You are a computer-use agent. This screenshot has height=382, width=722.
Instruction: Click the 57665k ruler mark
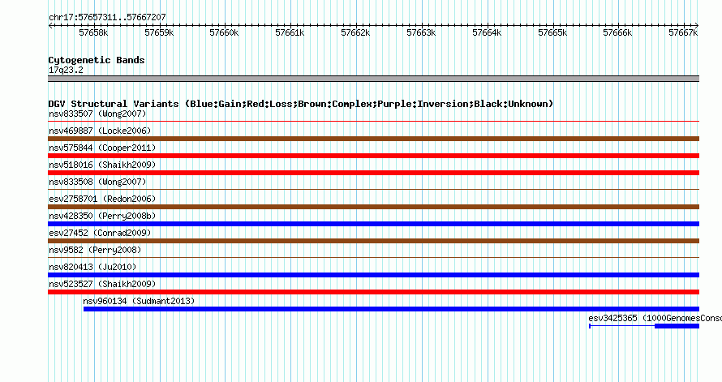(x=552, y=32)
